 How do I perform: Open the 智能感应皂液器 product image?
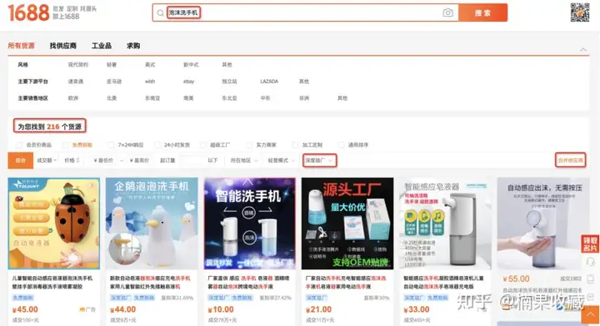[445, 224]
